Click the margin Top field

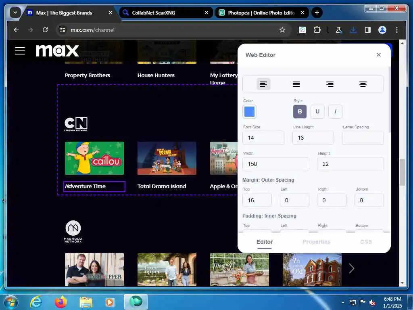coord(257,200)
